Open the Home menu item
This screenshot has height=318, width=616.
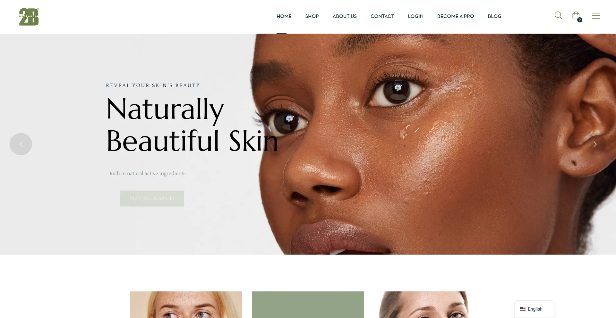(x=284, y=16)
